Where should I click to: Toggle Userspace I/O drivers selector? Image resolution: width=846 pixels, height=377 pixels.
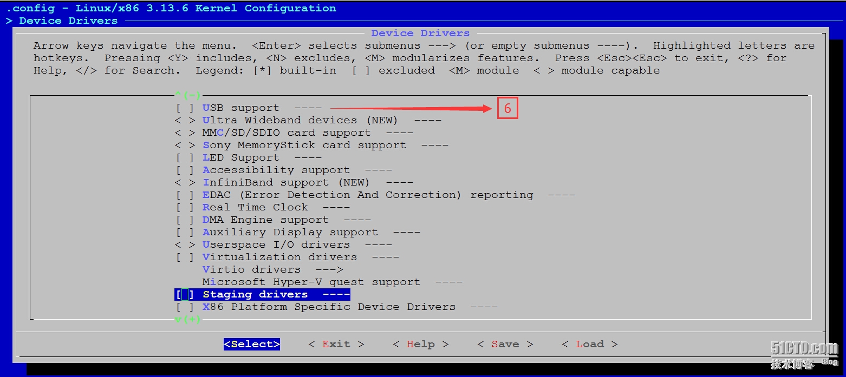(185, 244)
